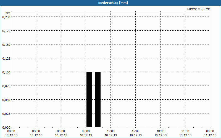221x138 pixels.
Task: Click the 03:00 time axis label
Action: pos(36,131)
